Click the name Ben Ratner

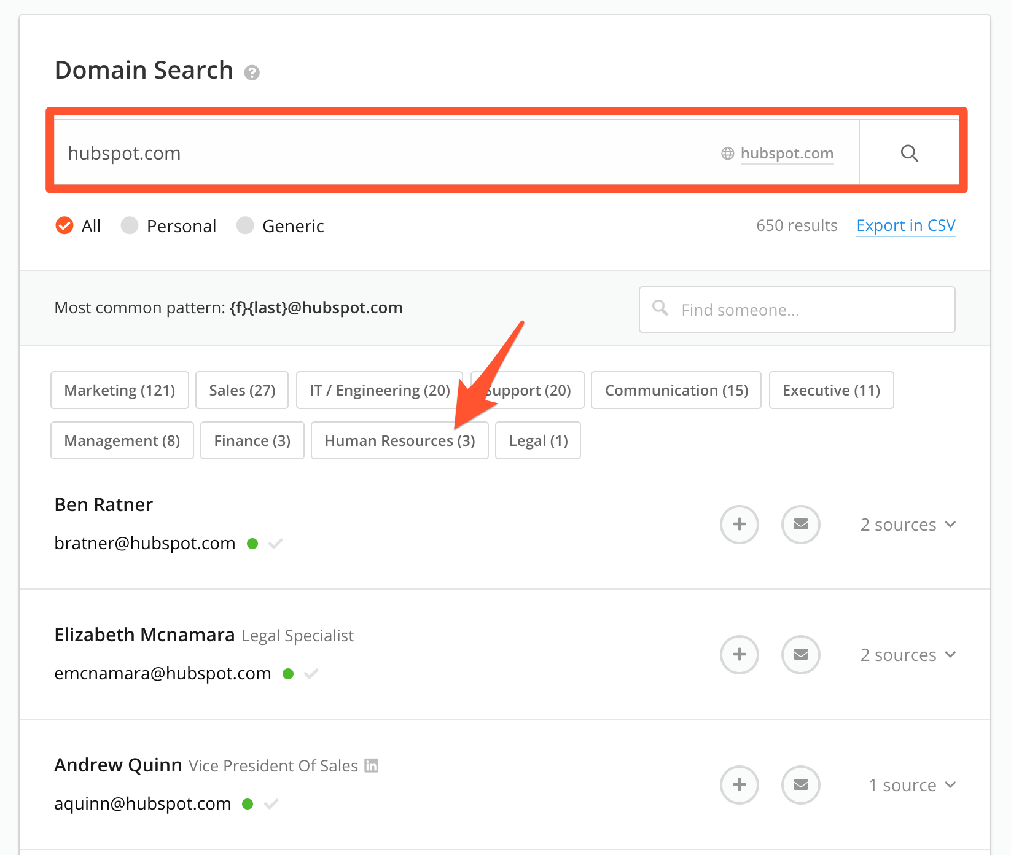pyautogui.click(x=104, y=505)
